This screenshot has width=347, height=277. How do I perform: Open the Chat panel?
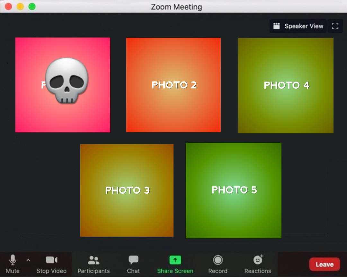click(x=133, y=260)
